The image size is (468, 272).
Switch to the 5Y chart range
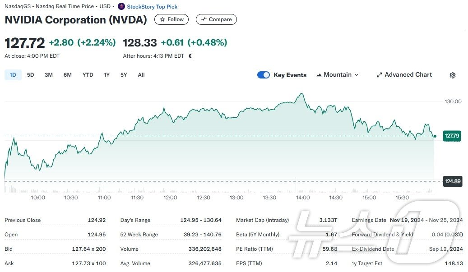tap(124, 75)
